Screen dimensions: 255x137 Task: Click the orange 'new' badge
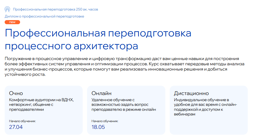13,22
